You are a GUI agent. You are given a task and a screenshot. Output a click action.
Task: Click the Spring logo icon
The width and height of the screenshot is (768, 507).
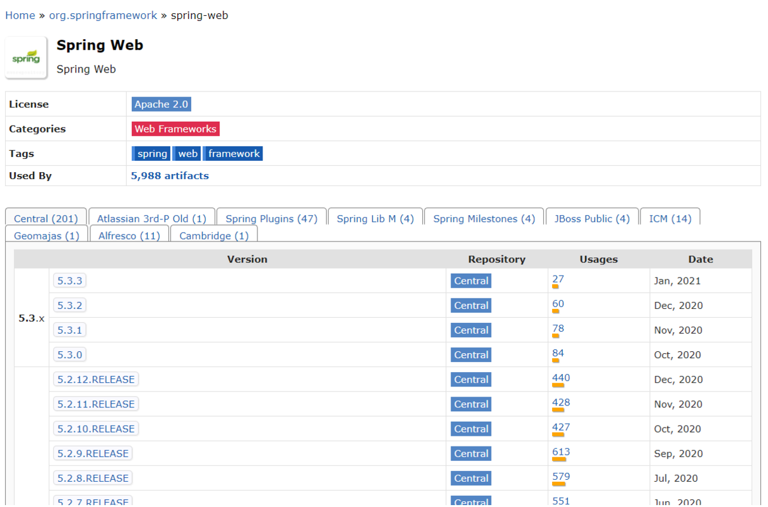point(26,57)
